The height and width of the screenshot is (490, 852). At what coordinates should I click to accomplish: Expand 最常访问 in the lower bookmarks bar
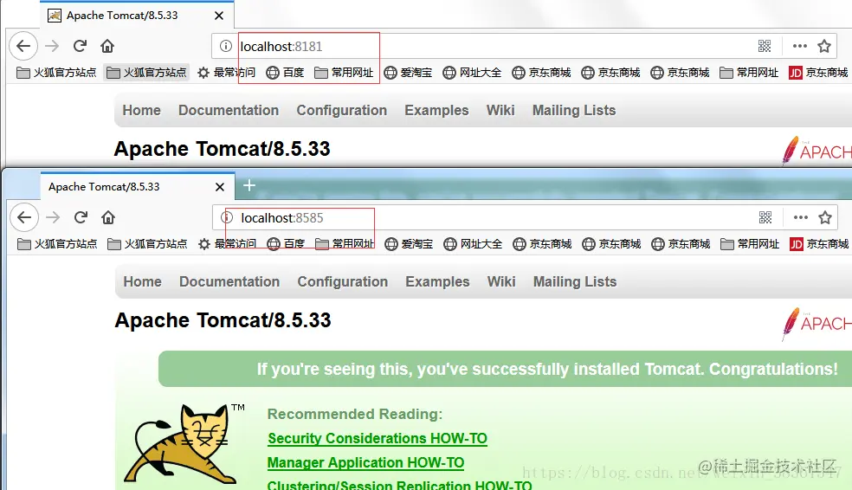[227, 244]
